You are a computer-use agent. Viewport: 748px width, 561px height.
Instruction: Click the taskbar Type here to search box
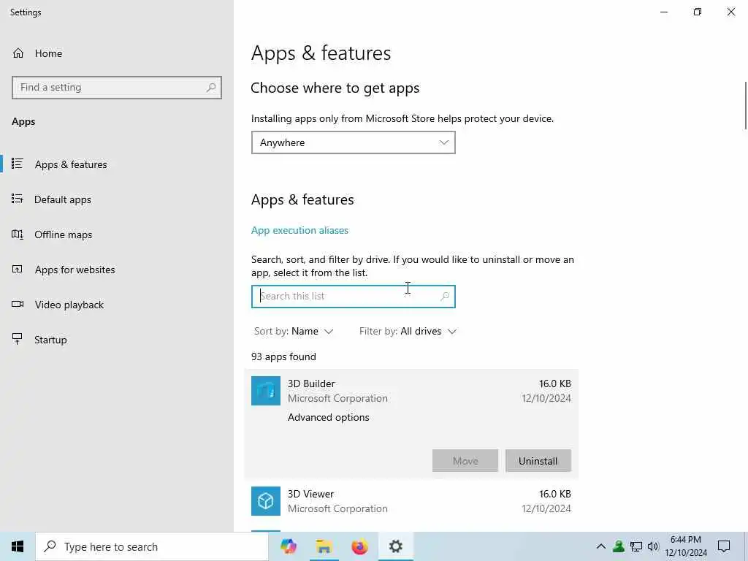(152, 546)
